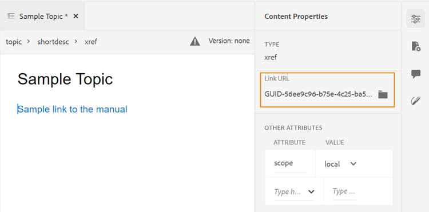The width and height of the screenshot is (429, 212).
Task: Click the Version: none label
Action: click(x=229, y=41)
